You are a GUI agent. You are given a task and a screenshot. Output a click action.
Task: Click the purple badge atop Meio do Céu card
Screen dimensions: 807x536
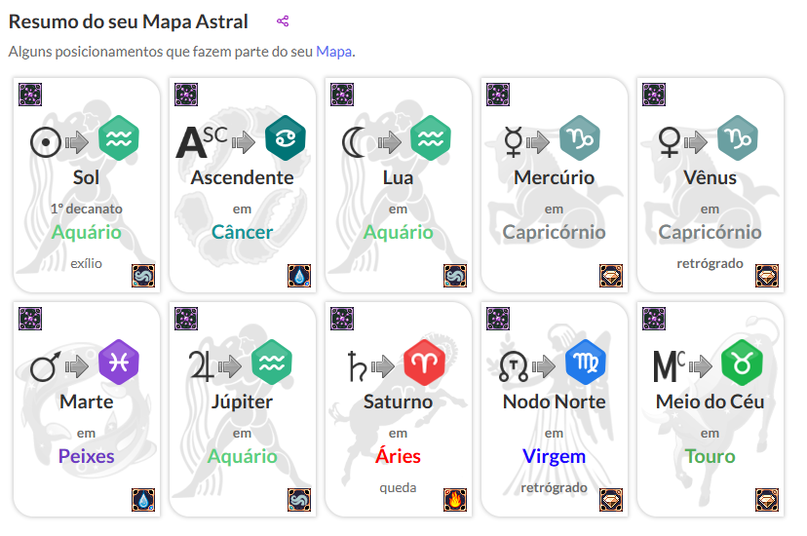coord(654,319)
